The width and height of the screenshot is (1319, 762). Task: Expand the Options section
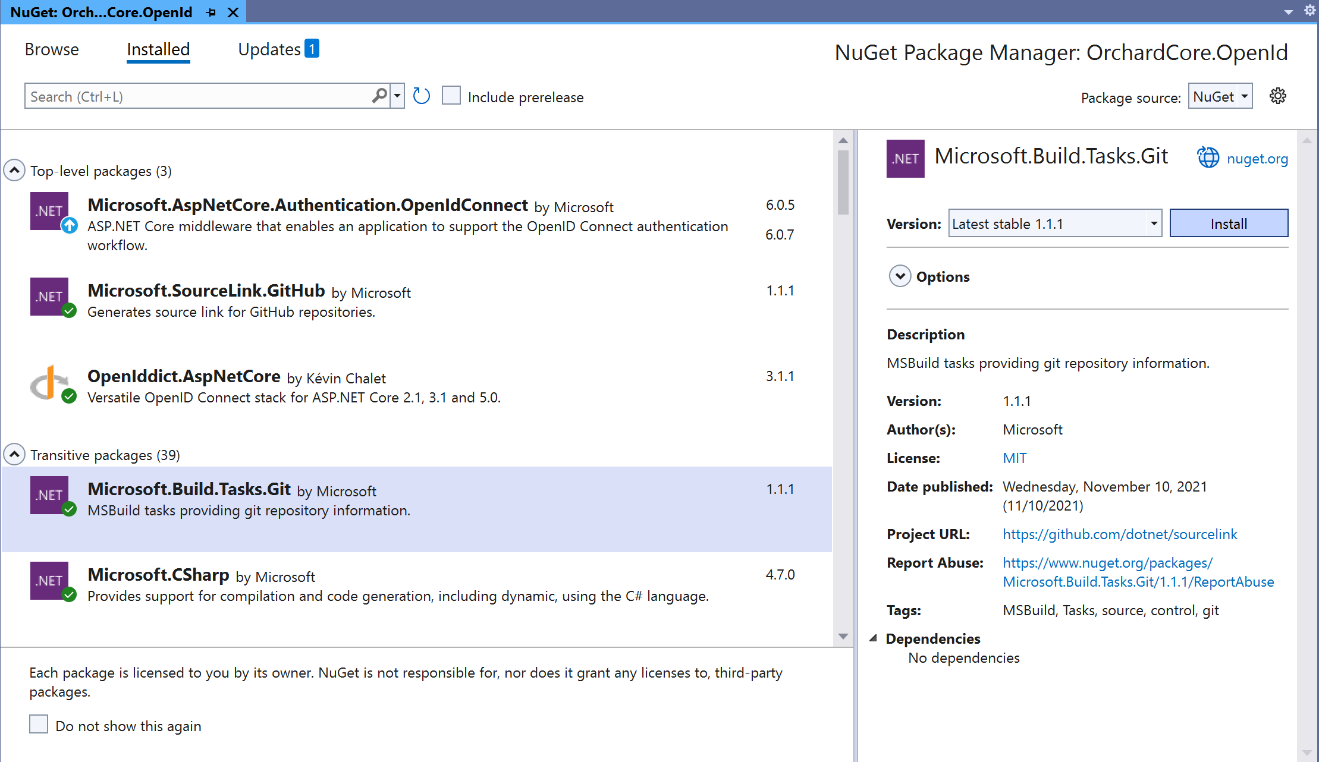pyautogui.click(x=900, y=276)
